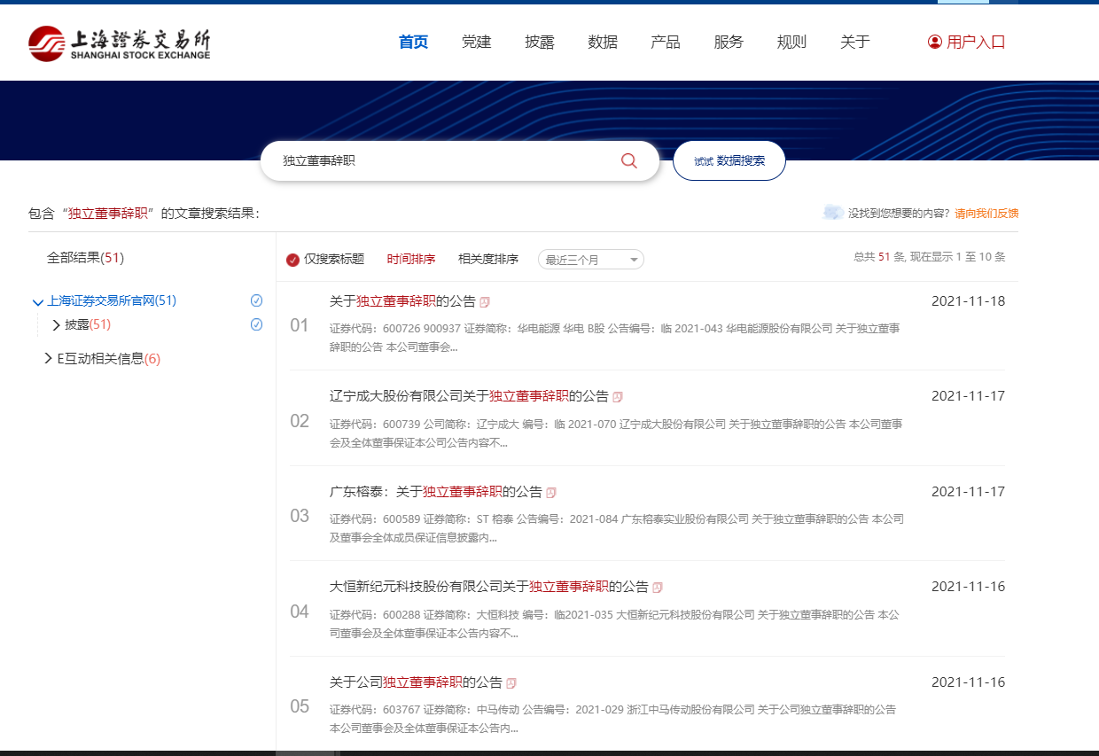Expand the E互动相关信息(6) node
Screen dimensions: 1099x756
(x=49, y=358)
